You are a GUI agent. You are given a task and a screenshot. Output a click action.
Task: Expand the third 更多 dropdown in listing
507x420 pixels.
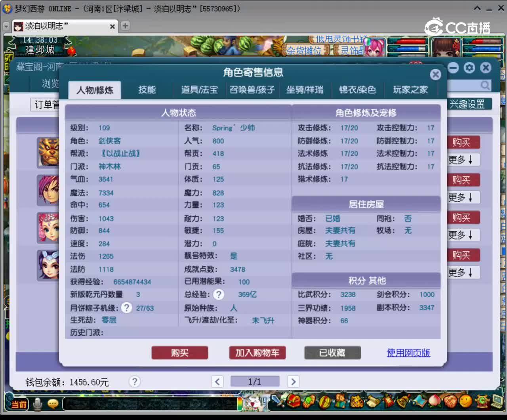[463, 235]
